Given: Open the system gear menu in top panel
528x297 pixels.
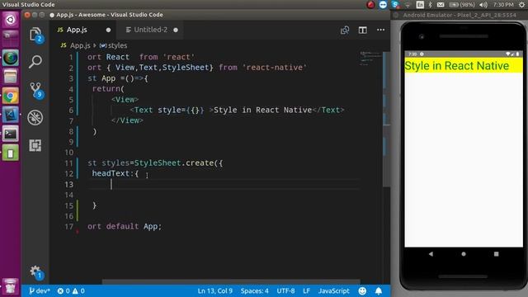Looking at the screenshot, I should pyautogui.click(x=521, y=5).
